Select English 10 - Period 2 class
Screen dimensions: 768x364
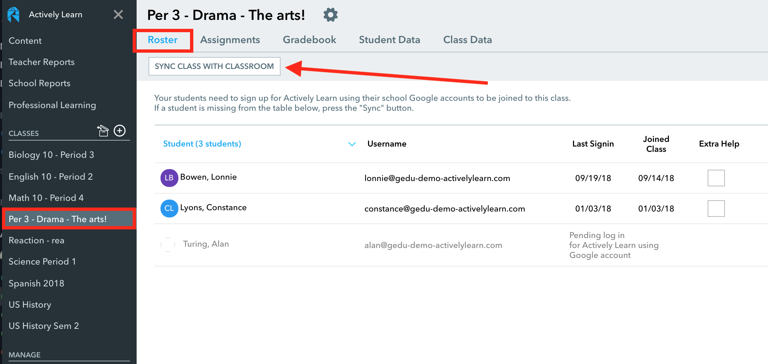click(51, 177)
